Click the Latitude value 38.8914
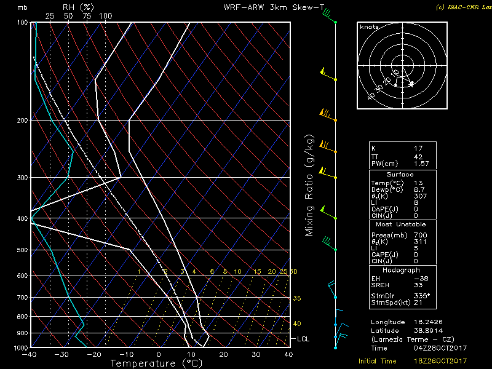 click(428, 330)
